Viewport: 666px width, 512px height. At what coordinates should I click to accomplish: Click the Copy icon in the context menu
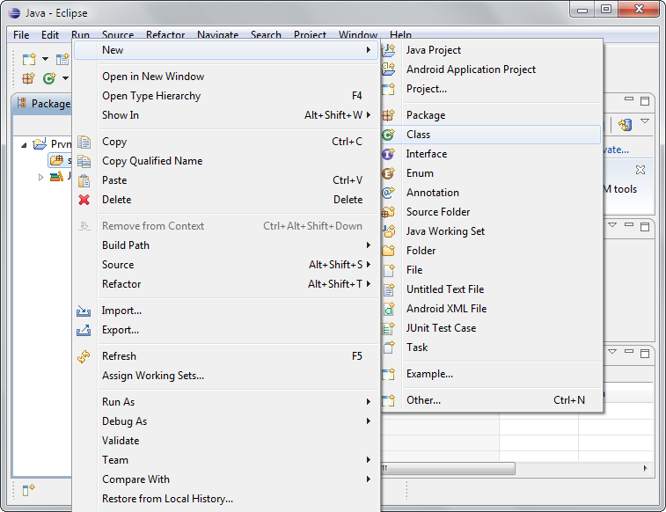(x=84, y=142)
